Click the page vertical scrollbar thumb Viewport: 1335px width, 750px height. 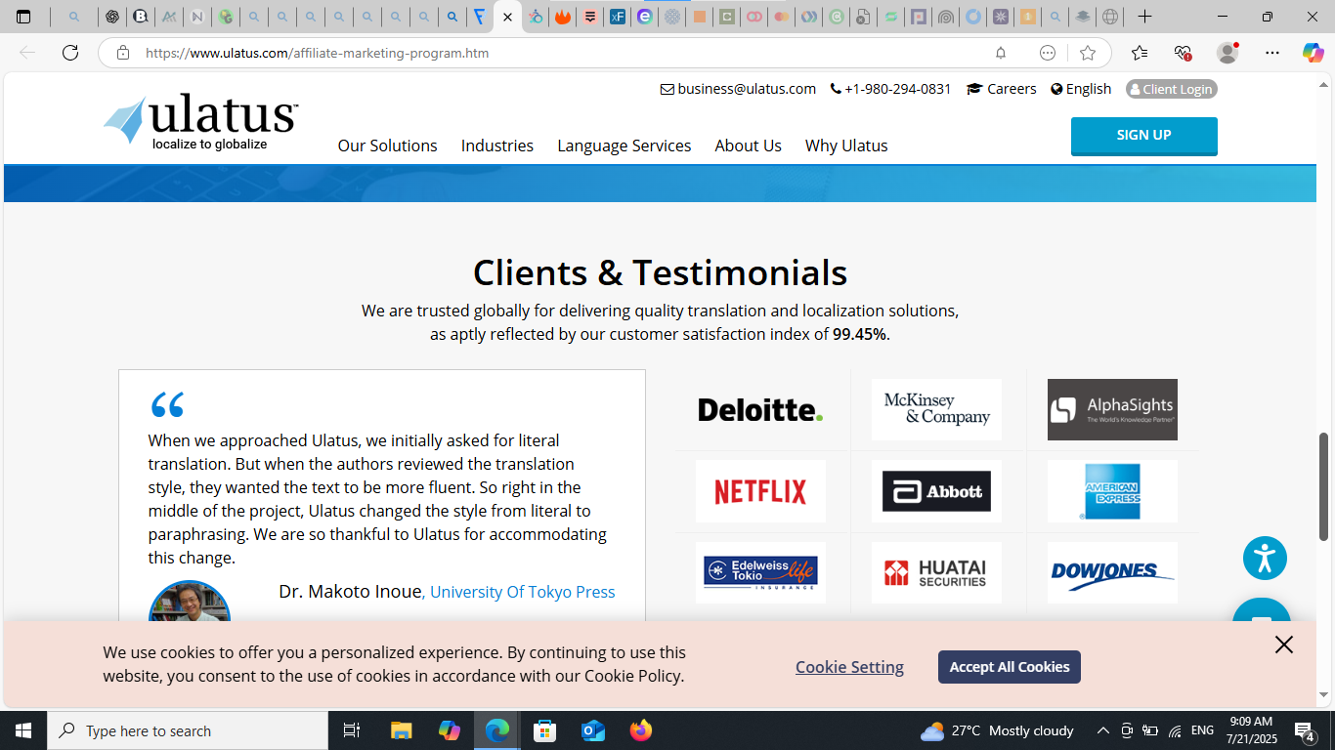tap(1324, 486)
